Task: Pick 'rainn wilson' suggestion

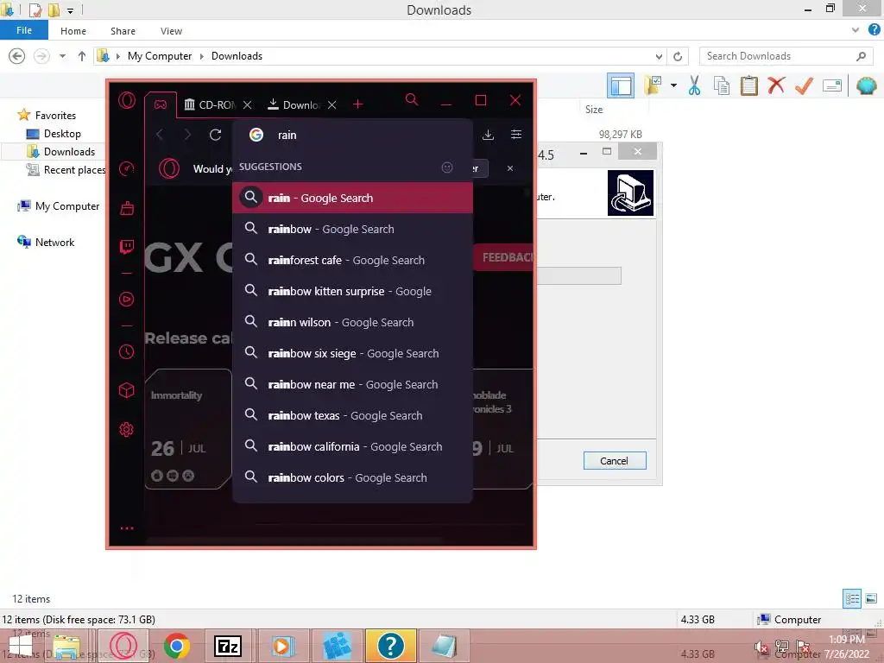Action: (352, 322)
